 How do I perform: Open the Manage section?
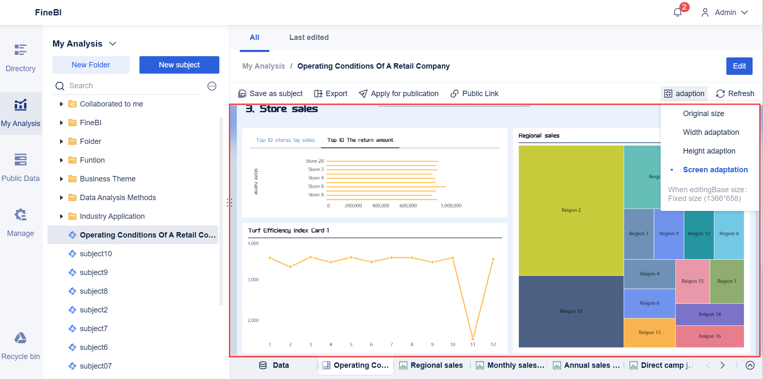[x=20, y=223]
